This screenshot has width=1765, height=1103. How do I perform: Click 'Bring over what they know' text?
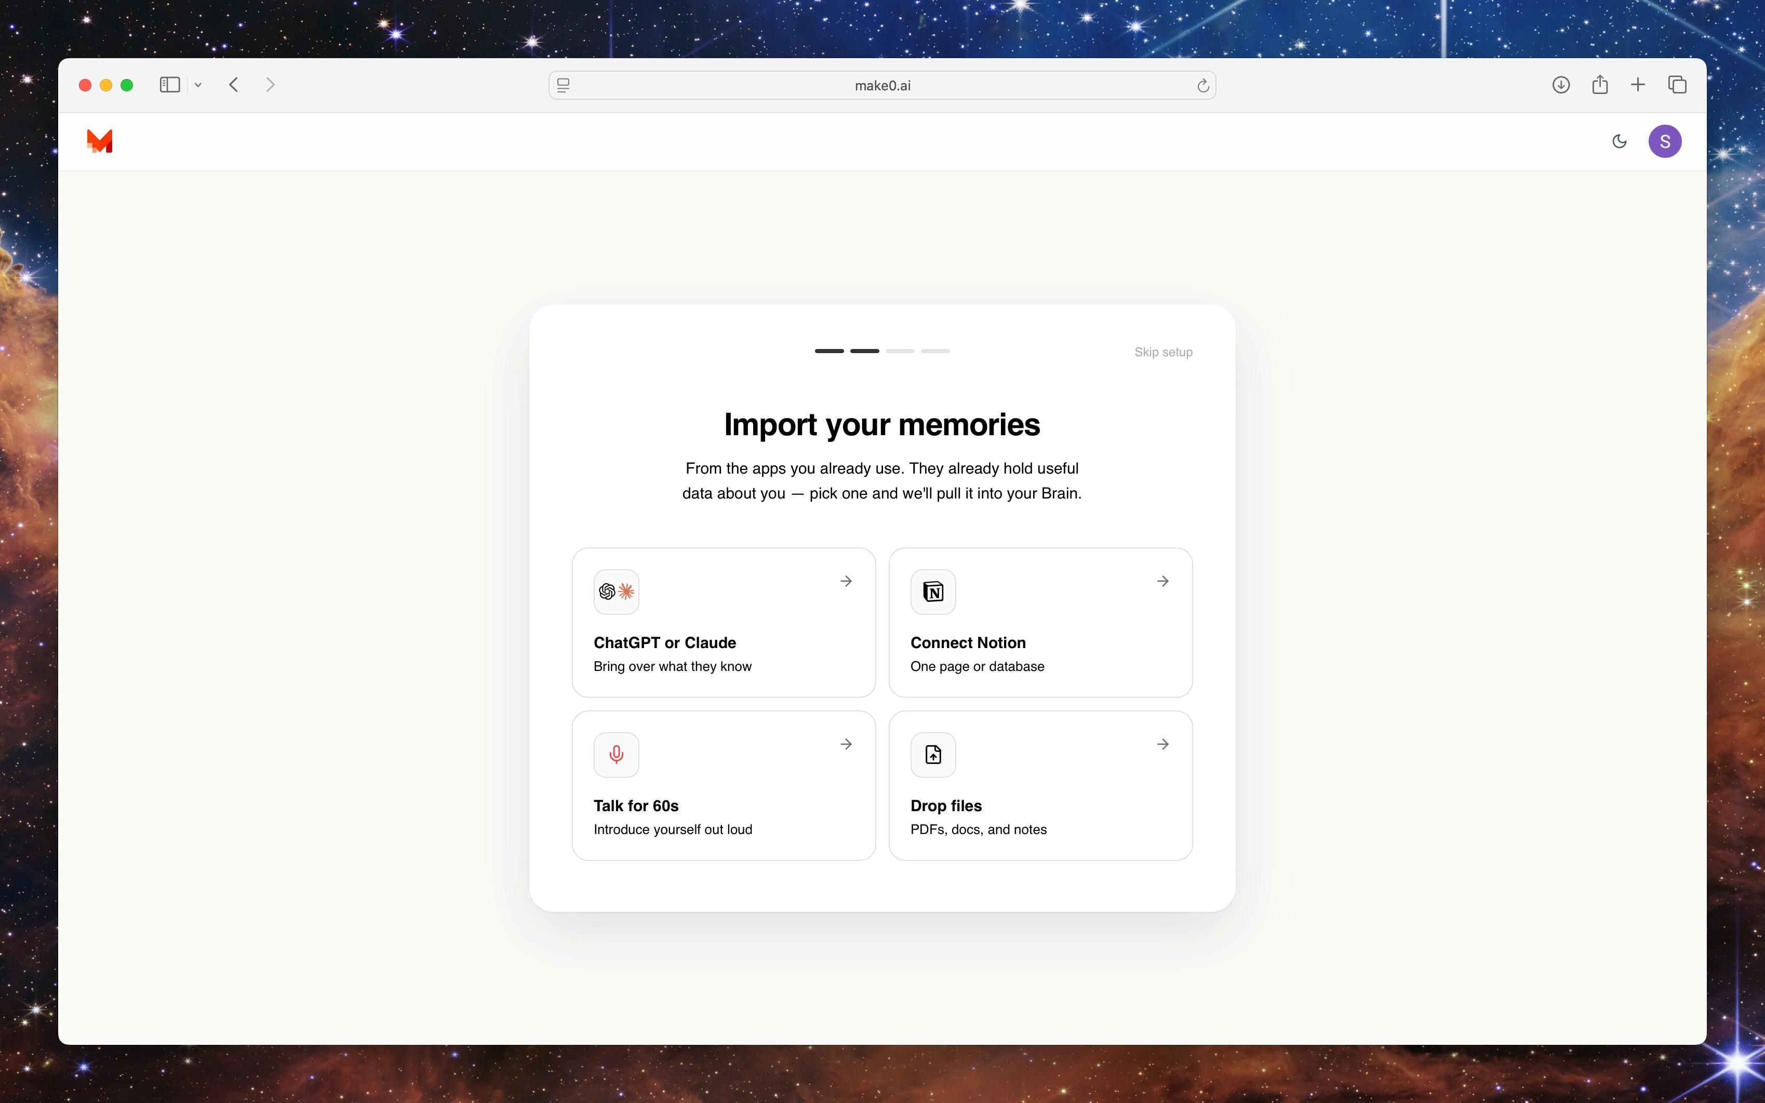tap(672, 666)
